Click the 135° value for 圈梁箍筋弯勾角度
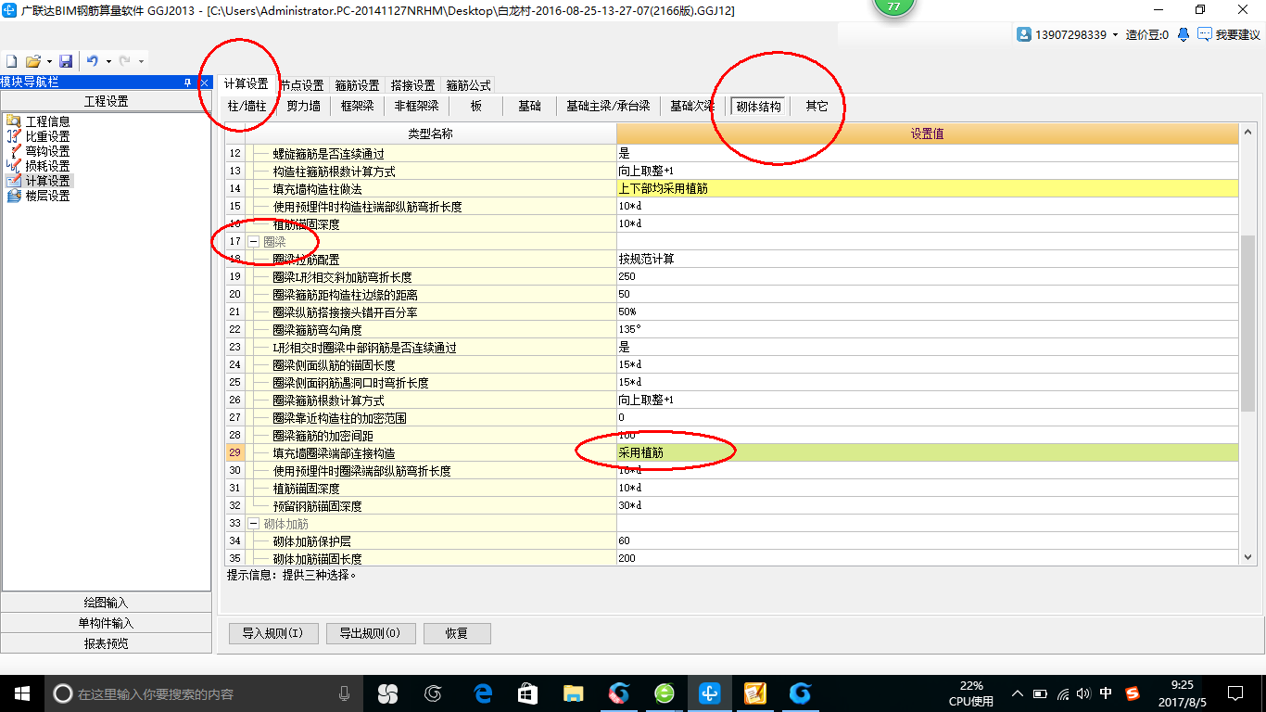 [927, 330]
